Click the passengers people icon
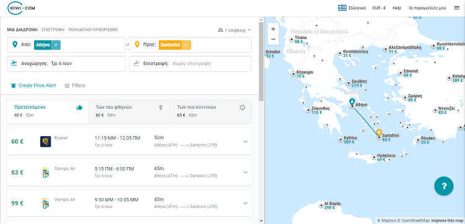Screen dimensions: 465x224 pos(220,30)
